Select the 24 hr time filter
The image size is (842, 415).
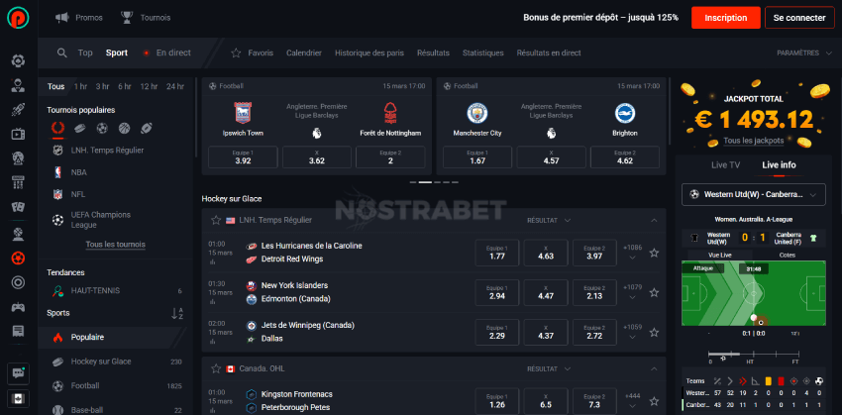(x=175, y=86)
